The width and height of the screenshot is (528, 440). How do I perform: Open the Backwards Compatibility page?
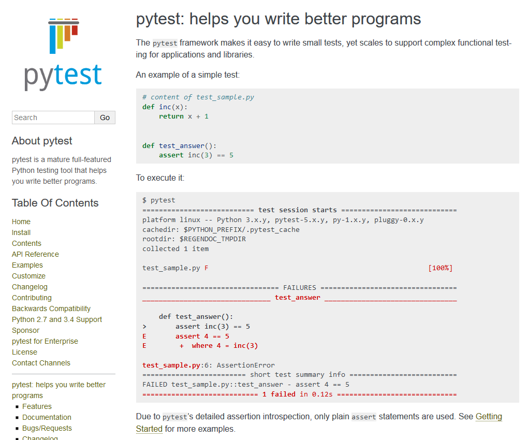[51, 309]
